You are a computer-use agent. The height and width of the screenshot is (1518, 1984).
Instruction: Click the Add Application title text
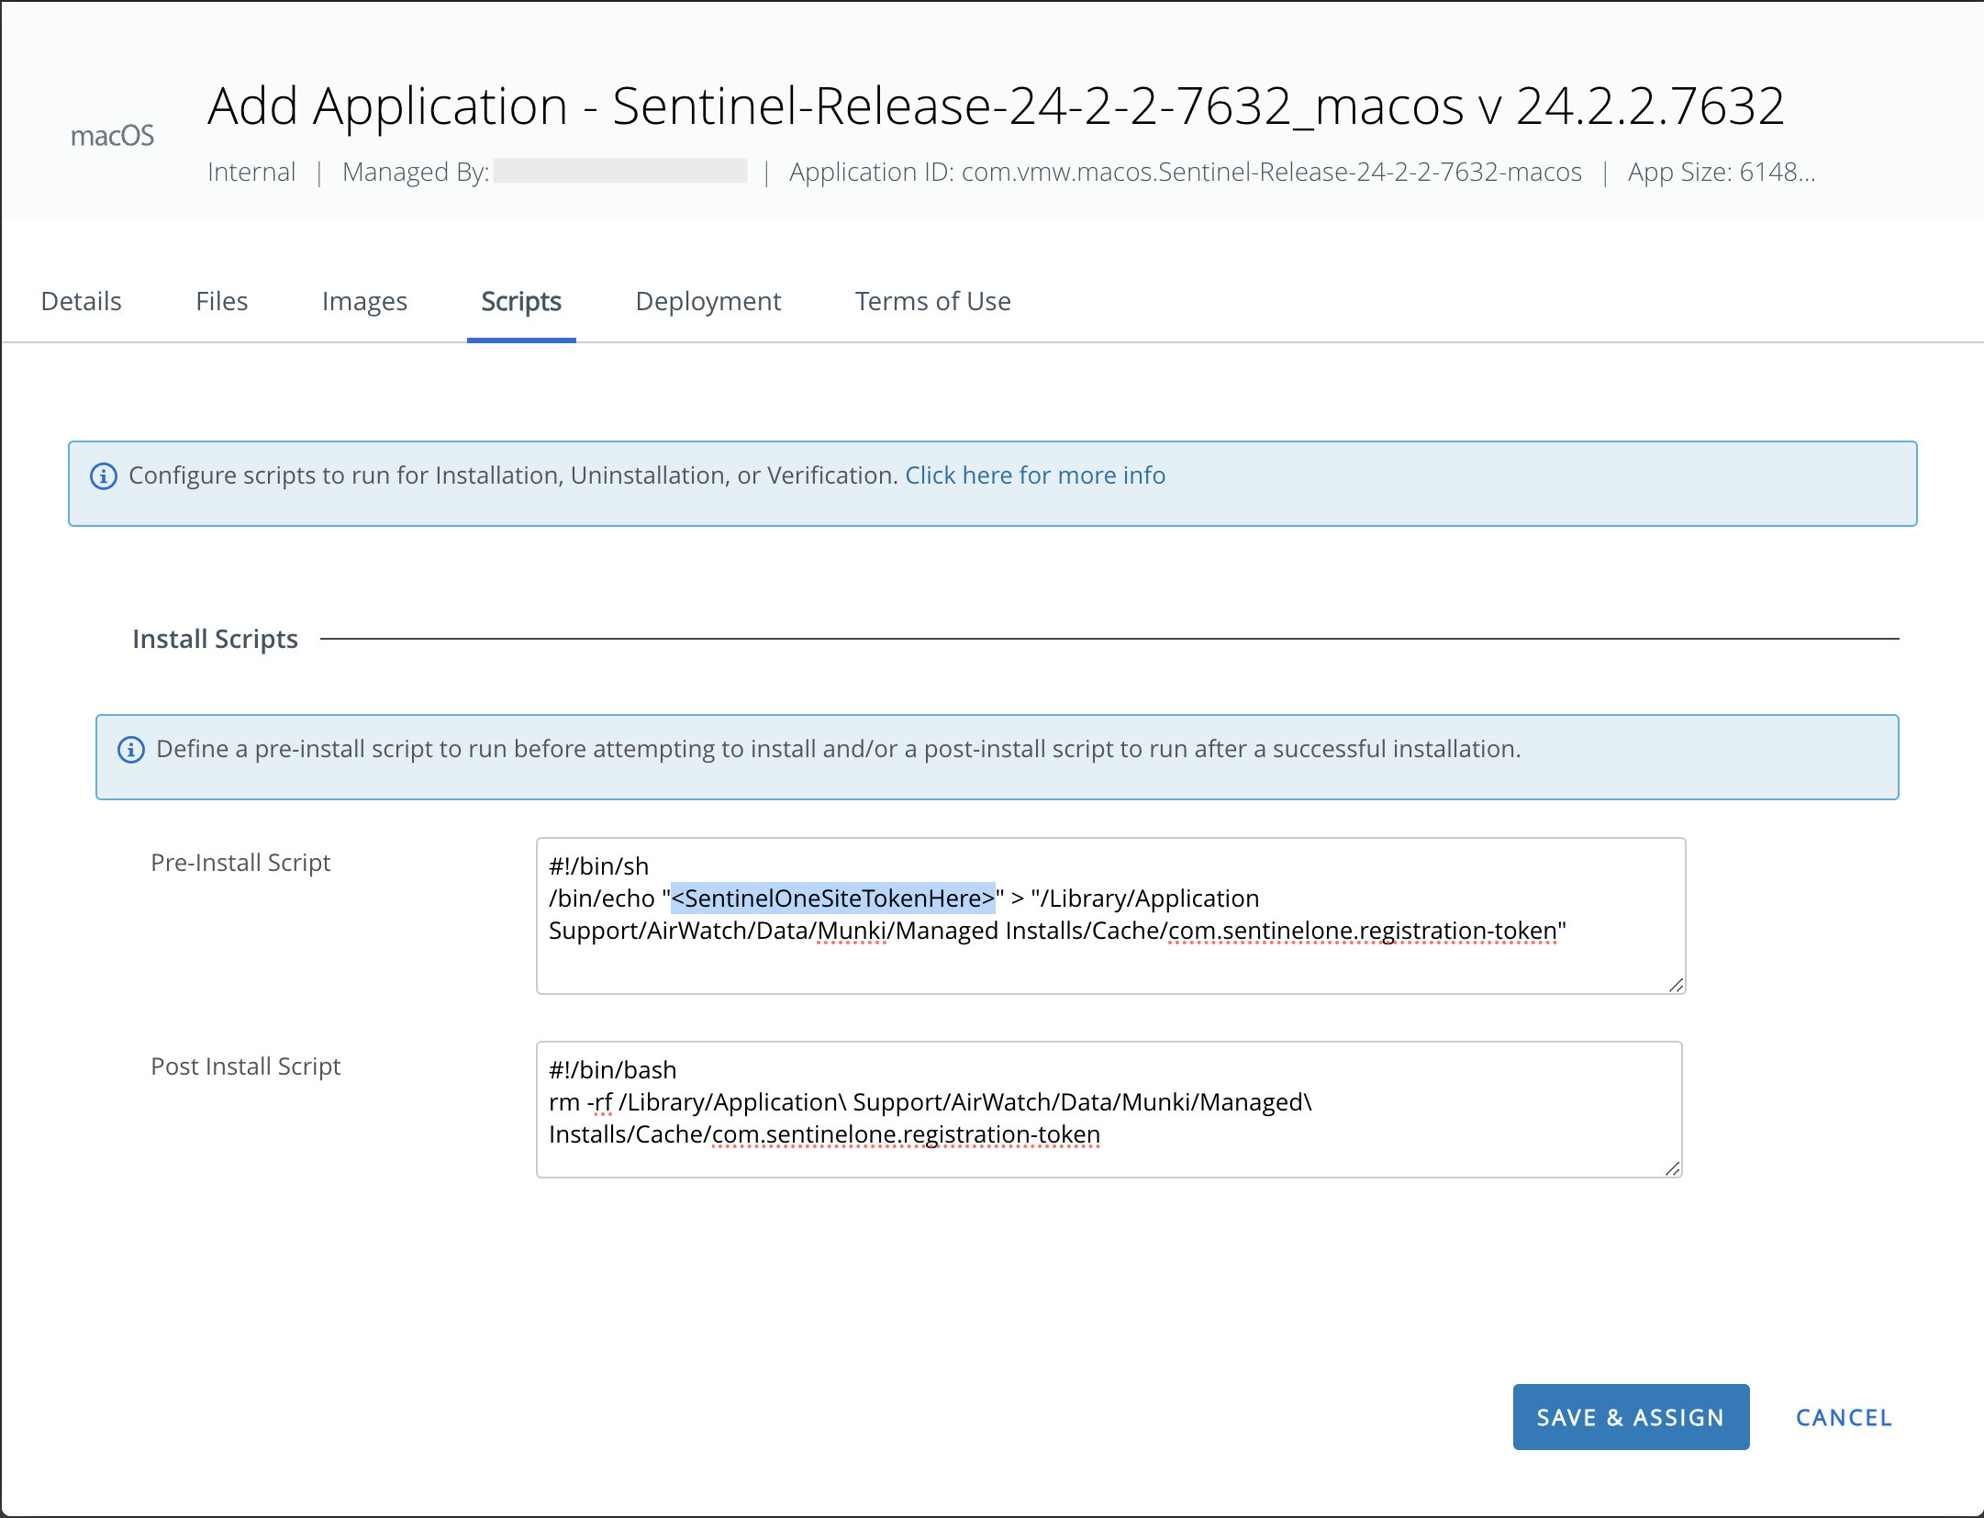point(996,106)
